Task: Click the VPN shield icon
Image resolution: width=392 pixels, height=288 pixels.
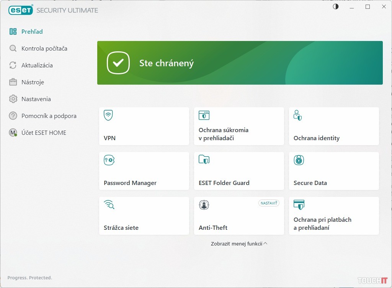Action: (108, 115)
